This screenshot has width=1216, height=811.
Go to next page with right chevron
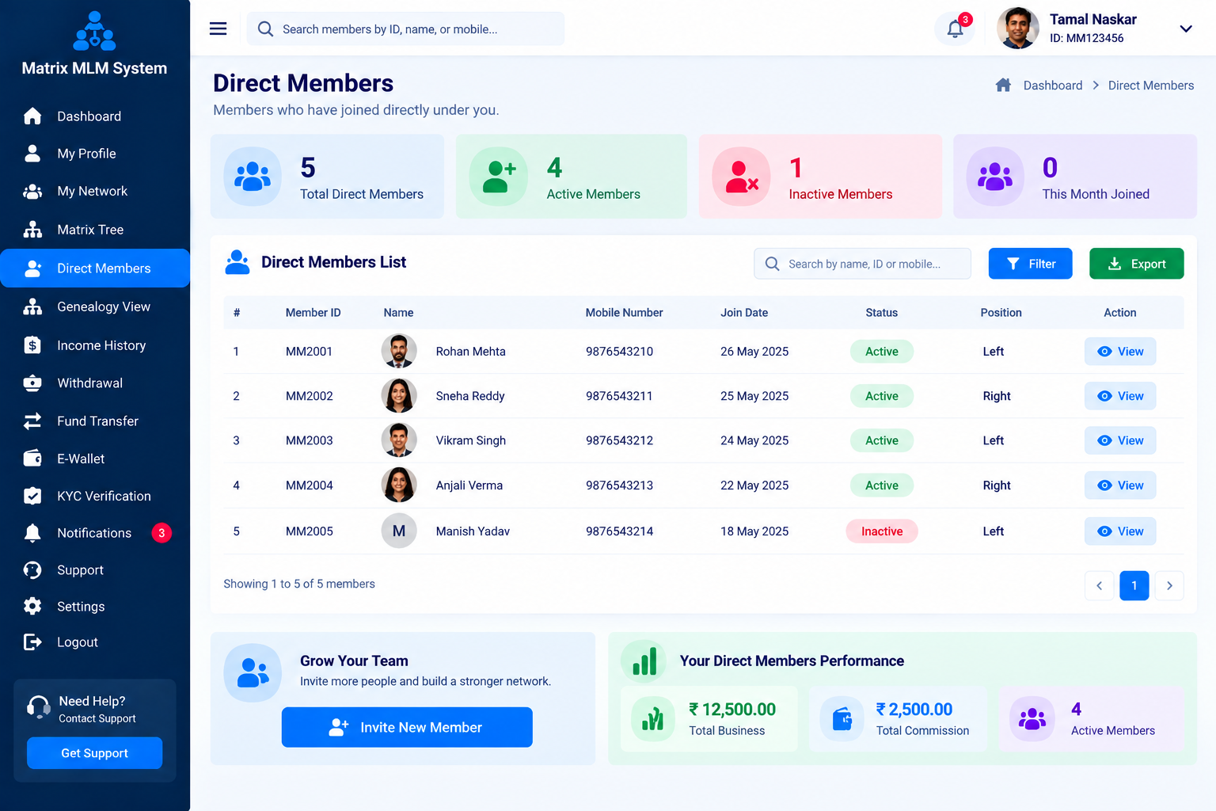pos(1169,586)
